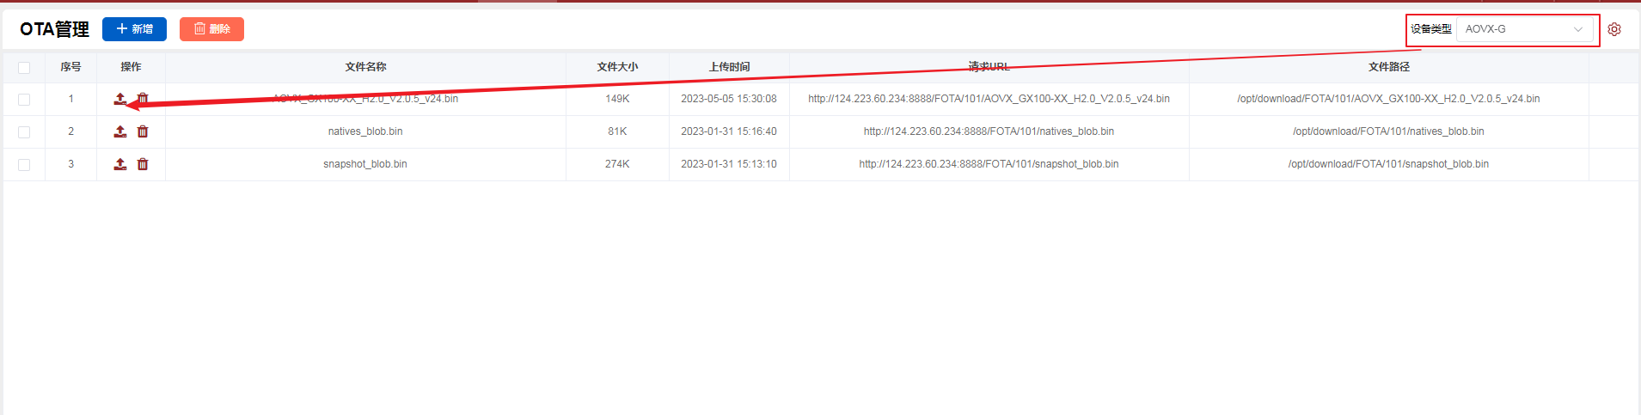Click delete trash icon for row 1
The height and width of the screenshot is (415, 1641).
coord(143,99)
